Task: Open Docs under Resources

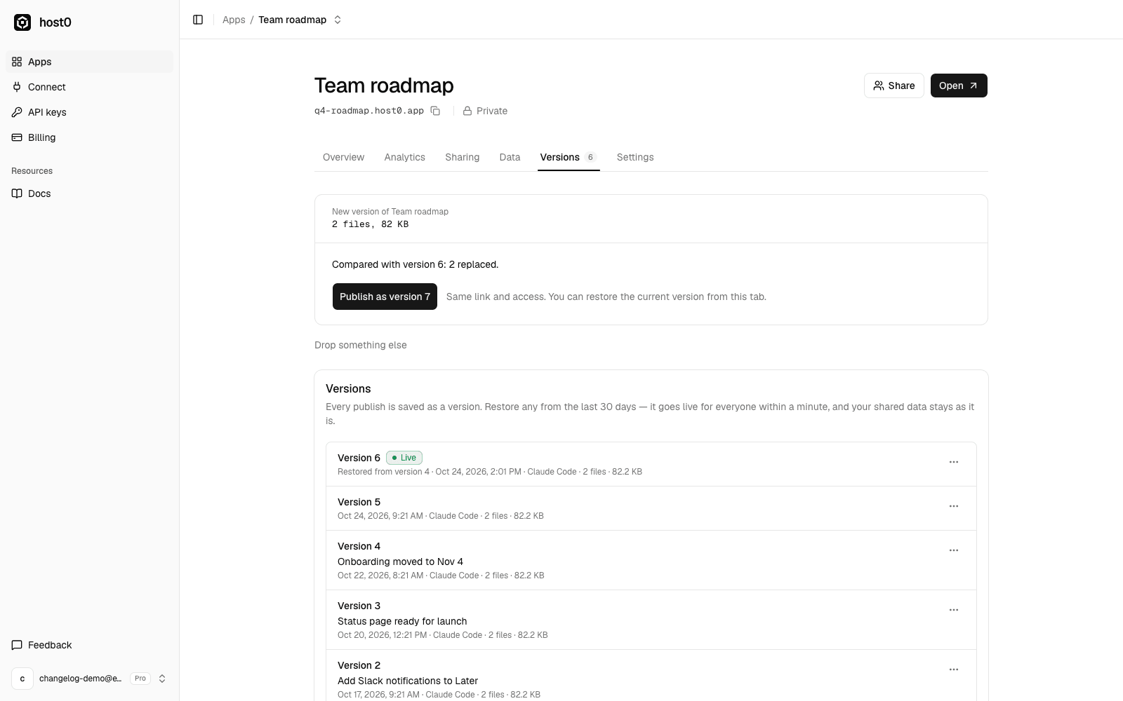Action: (x=89, y=193)
